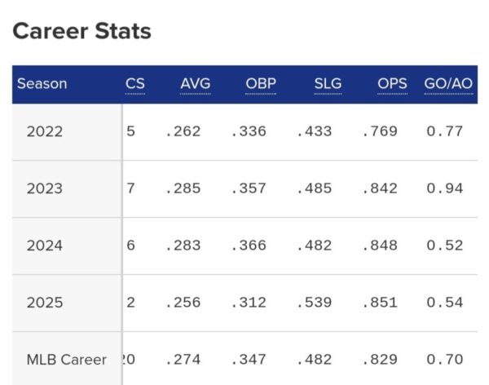
Task: Click the Season column header
Action: (x=42, y=84)
